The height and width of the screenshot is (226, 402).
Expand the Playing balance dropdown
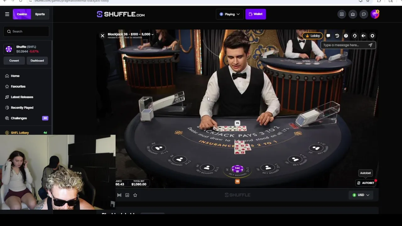(230, 14)
